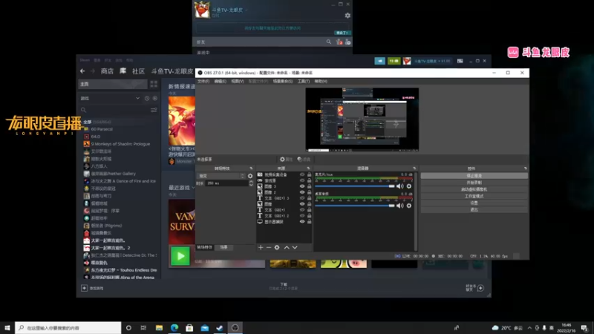This screenshot has width=594, height=334.
Task: Open transition properties gear next to 渐变
Action: pyautogui.click(x=250, y=176)
